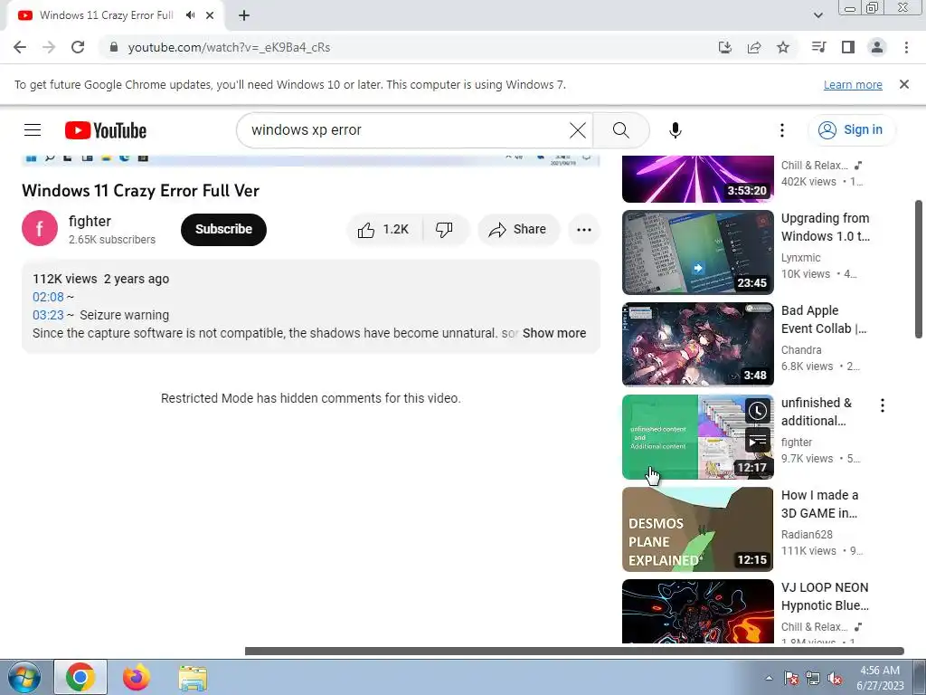Open the Chrome profile avatar
Image resolution: width=926 pixels, height=695 pixels.
point(877,47)
